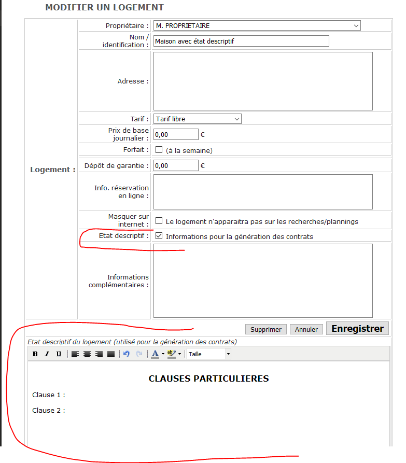Click the Supprimer button
Viewport: 406px width, 463px height.
tap(266, 329)
